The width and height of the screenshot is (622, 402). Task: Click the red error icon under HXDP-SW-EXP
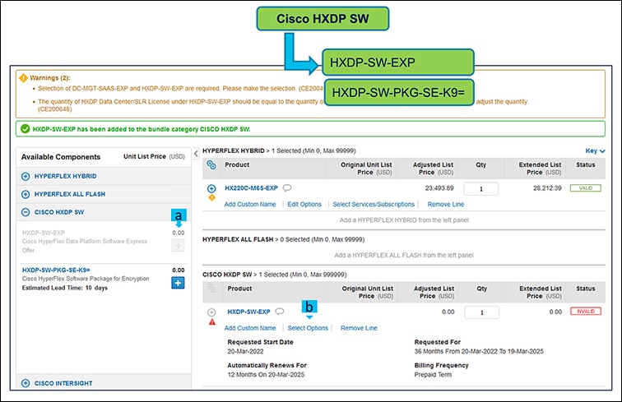pos(211,322)
